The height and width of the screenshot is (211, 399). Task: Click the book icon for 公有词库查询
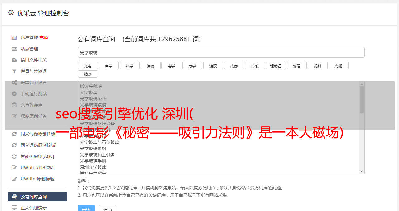point(14,197)
